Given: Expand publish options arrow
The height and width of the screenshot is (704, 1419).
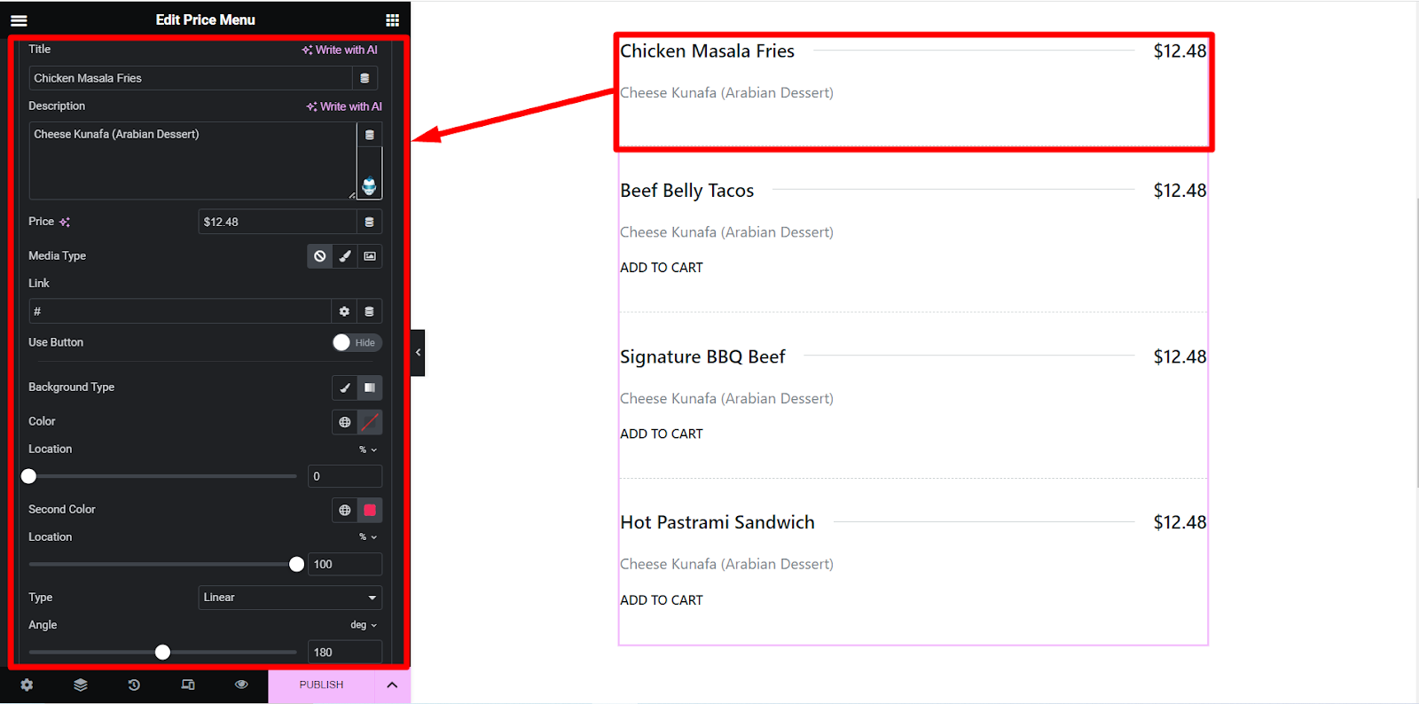Looking at the screenshot, I should click(x=392, y=685).
